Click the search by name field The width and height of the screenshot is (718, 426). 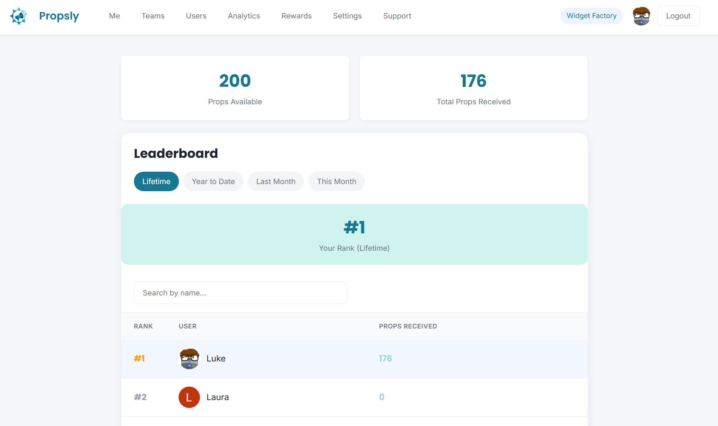tap(240, 293)
